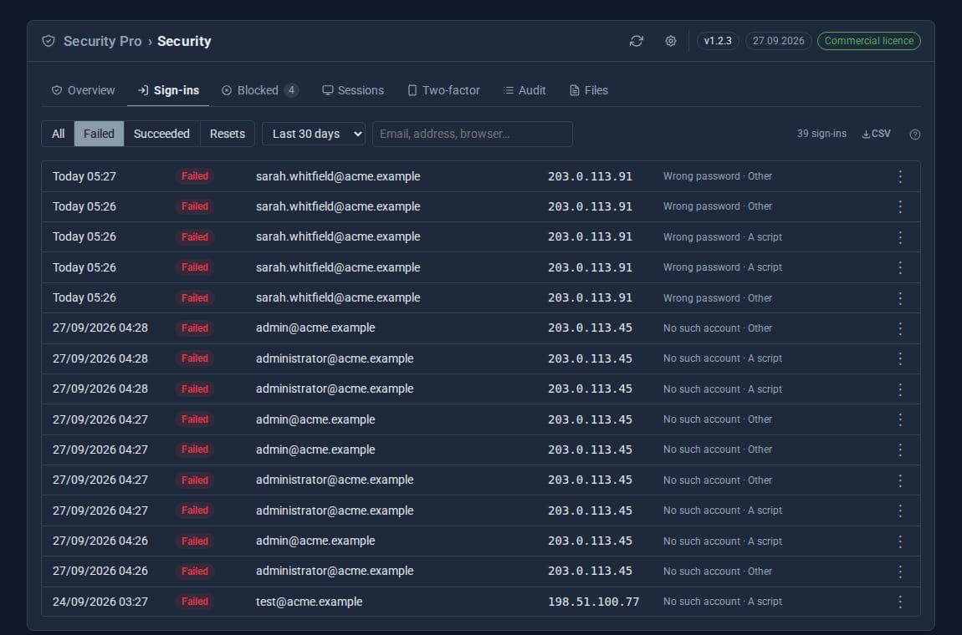Image resolution: width=962 pixels, height=635 pixels.
Task: Click Failed status in the 04:26 administrator row
Action: pyautogui.click(x=194, y=571)
